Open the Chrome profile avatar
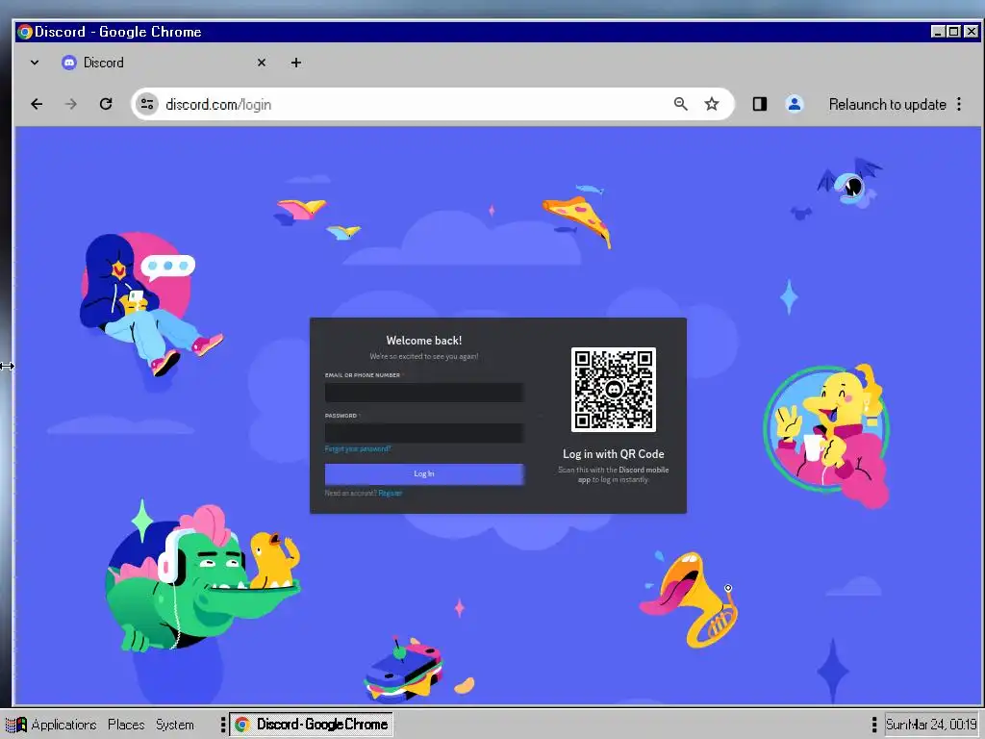985x739 pixels. 794,104
